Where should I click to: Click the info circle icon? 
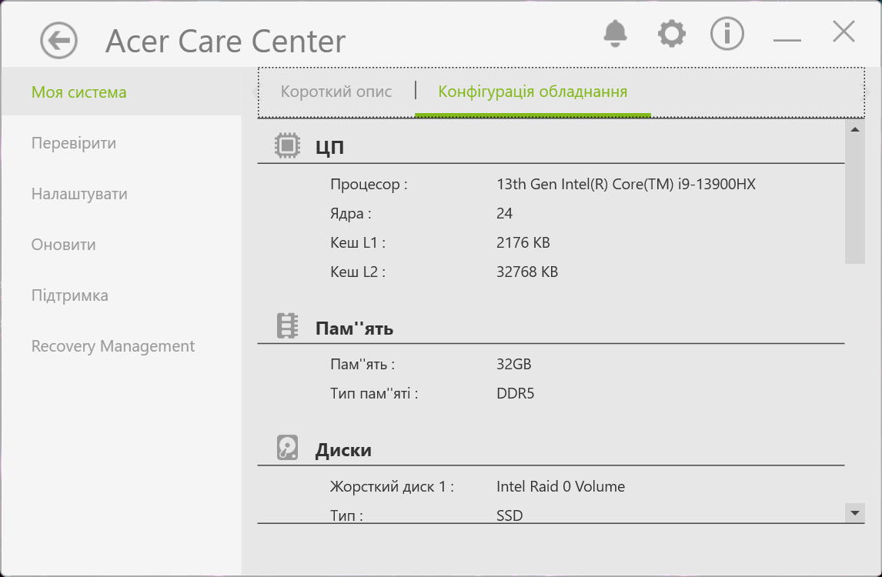[727, 33]
